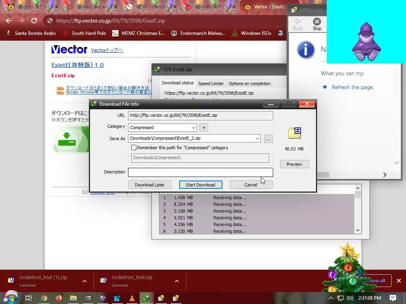Image resolution: width=406 pixels, height=304 pixels.
Task: Open Task View on the taskbar
Action: coord(28,298)
